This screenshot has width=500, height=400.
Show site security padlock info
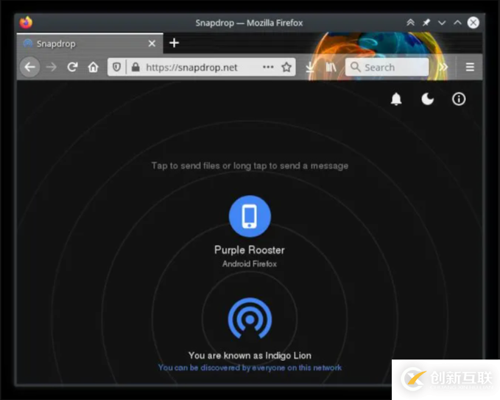(135, 67)
